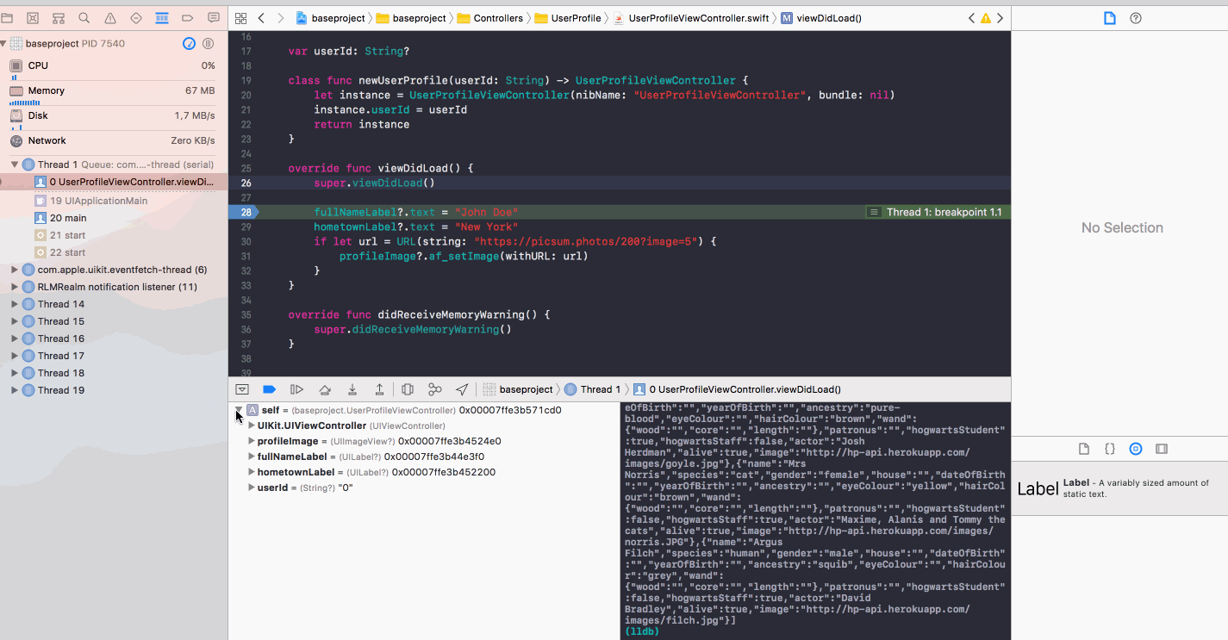Image resolution: width=1228 pixels, height=640 pixels.
Task: Show the Quick Help inspector
Action: pyautogui.click(x=1136, y=18)
